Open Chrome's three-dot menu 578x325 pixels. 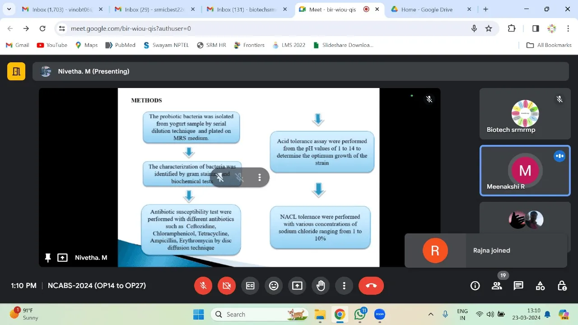[568, 28]
